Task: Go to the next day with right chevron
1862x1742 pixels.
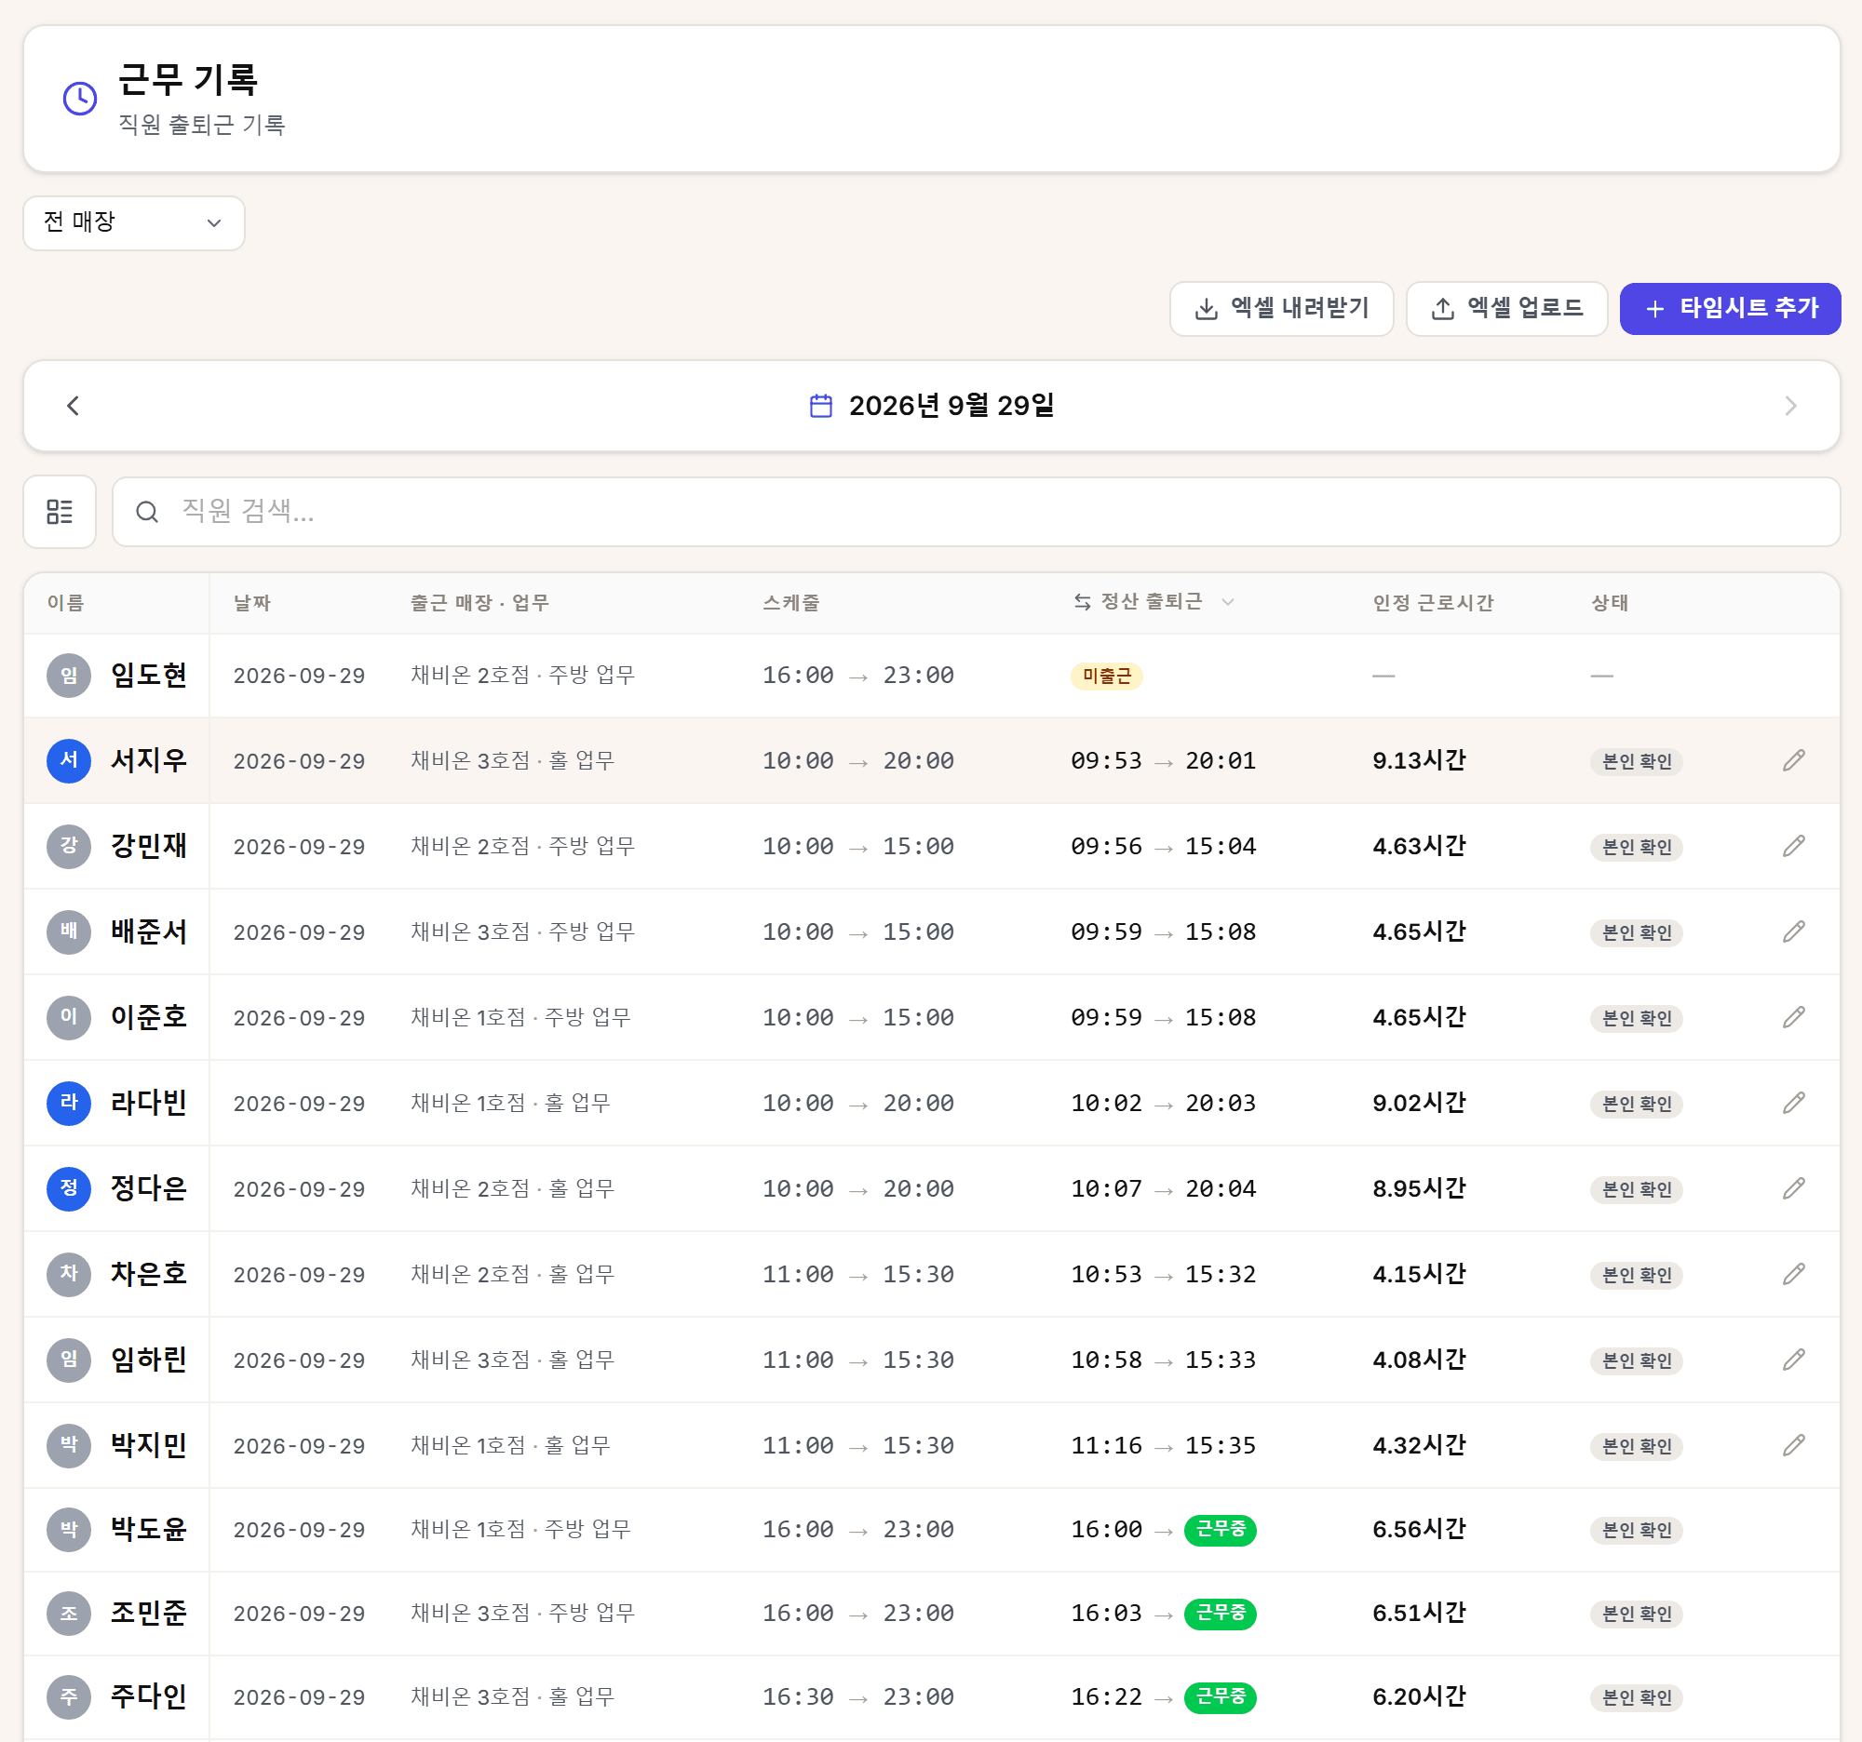Action: 1790,406
